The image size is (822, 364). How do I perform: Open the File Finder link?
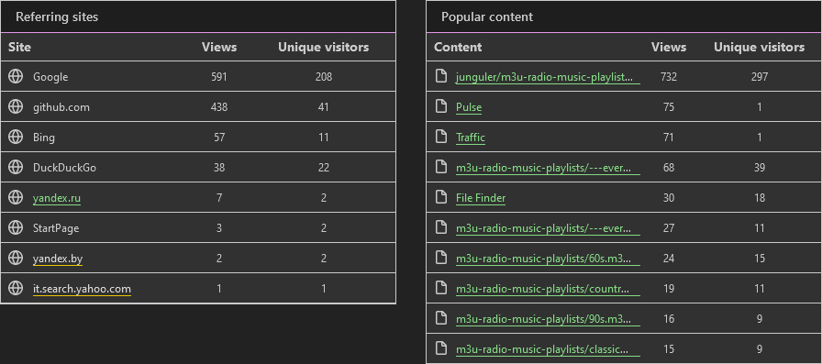coord(481,198)
